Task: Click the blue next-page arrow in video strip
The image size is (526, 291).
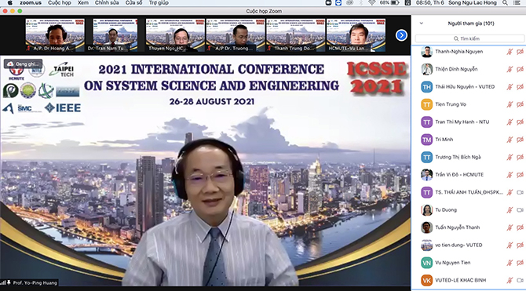Action: 401,35
